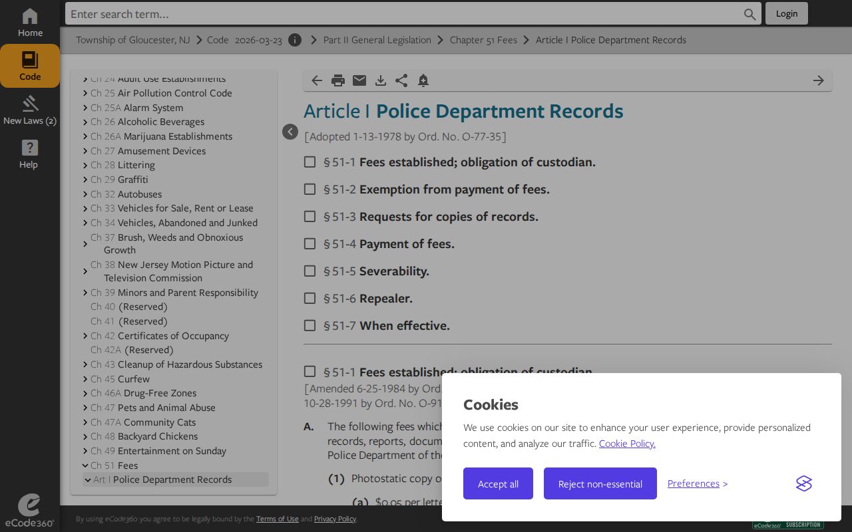Go to previous section with back arrow
The image size is (852, 532).
[x=317, y=80]
